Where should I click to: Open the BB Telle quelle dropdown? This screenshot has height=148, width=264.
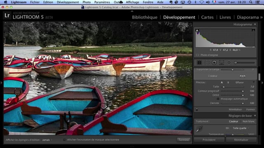click(241, 128)
